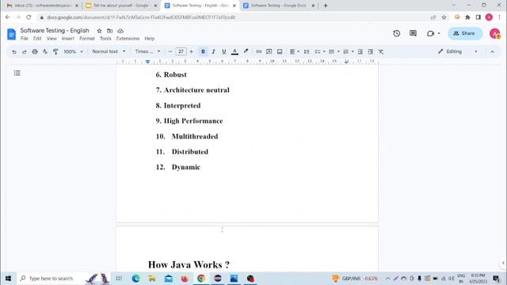Open the Insert menu

point(67,39)
